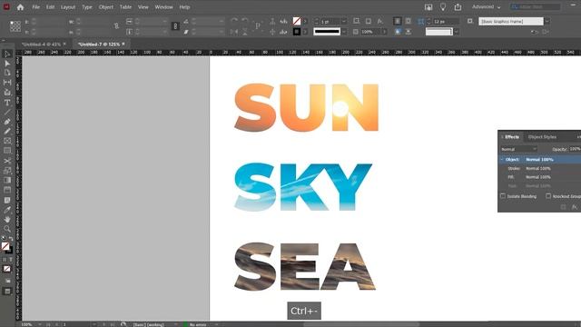Open the stroke type line dropdown
The height and width of the screenshot is (327, 581).
click(344, 32)
